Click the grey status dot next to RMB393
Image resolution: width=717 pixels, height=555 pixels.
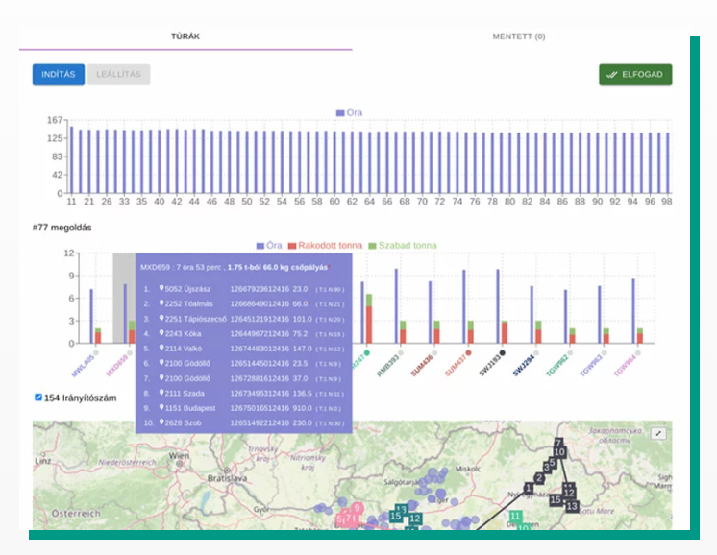pyautogui.click(x=401, y=352)
